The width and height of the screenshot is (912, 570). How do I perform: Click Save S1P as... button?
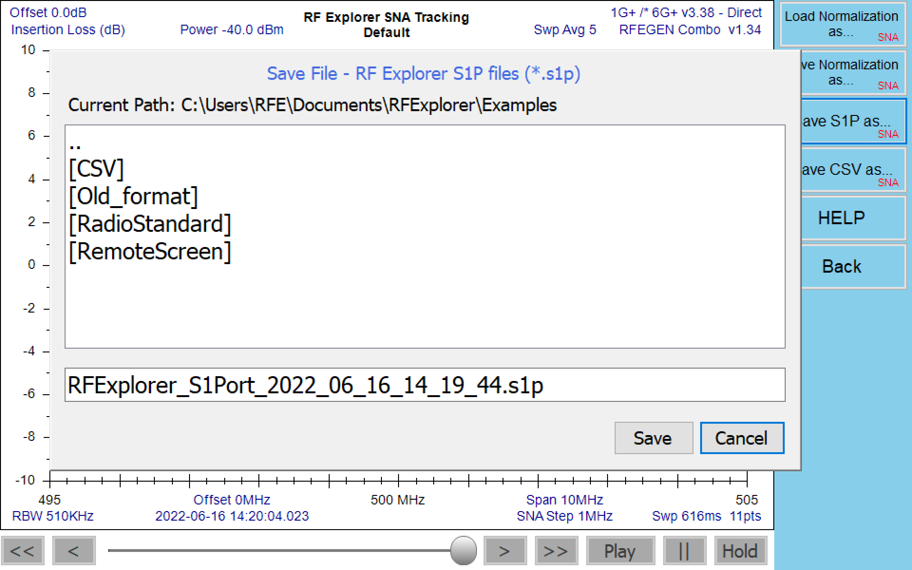[x=853, y=121]
